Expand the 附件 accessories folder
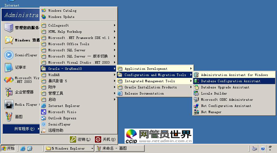Screen dimensions: 277x153 [79, 87]
